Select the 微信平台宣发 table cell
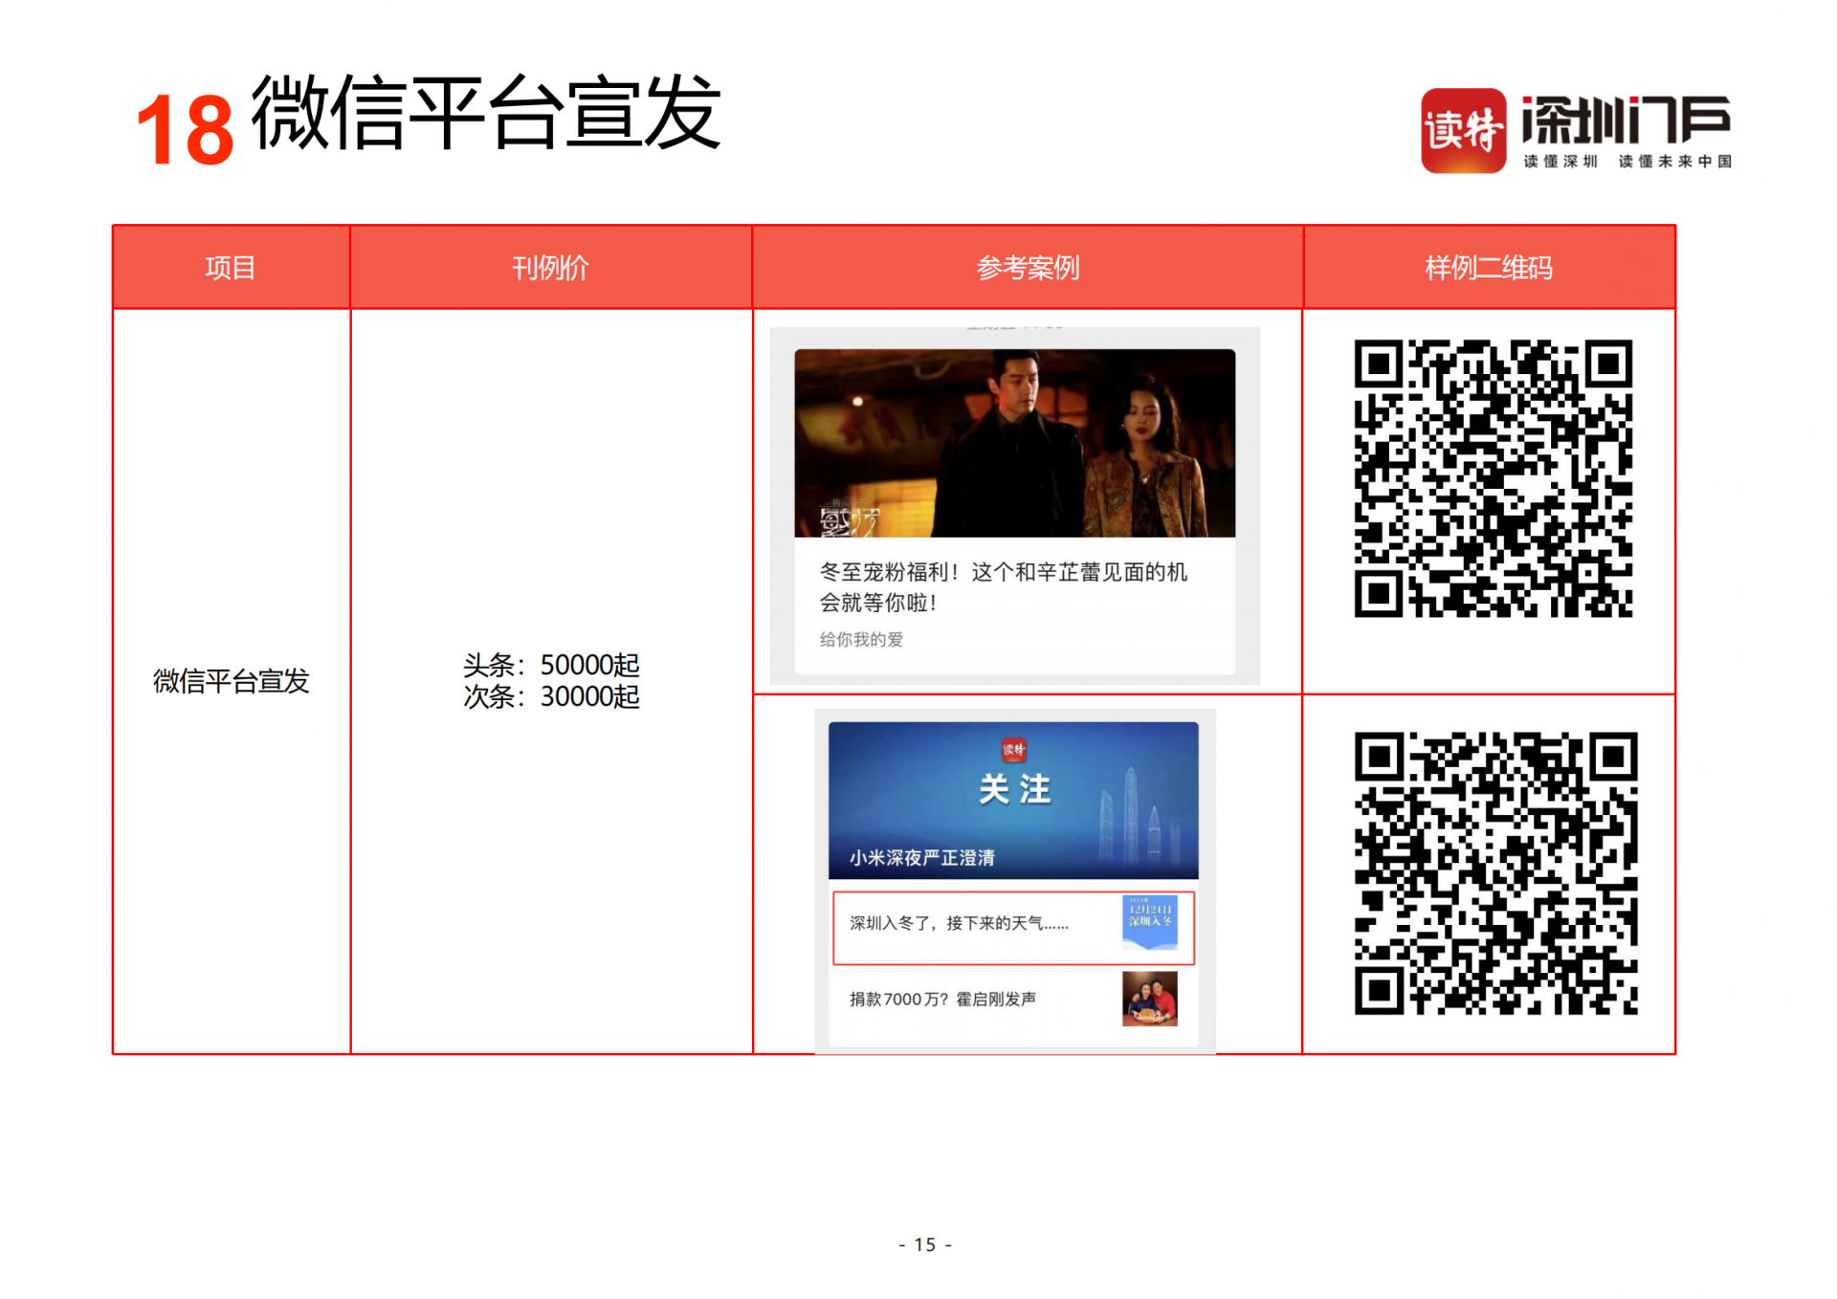Viewport: 1837px width, 1299px height. (x=232, y=681)
